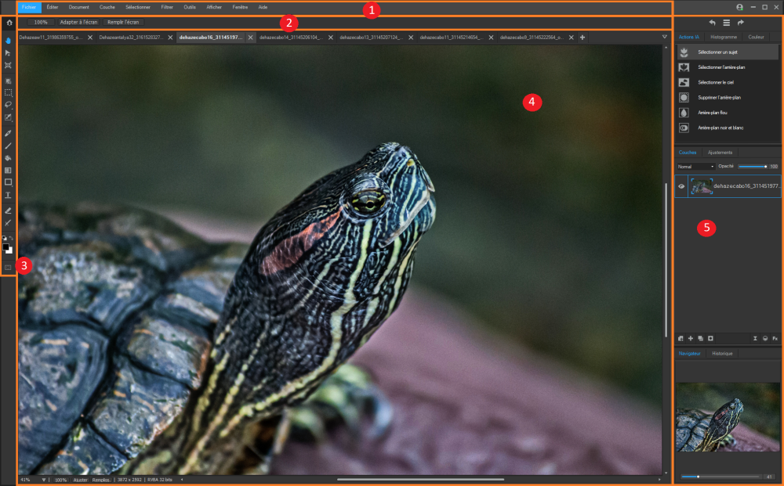Select the Crop tool

tap(8, 81)
